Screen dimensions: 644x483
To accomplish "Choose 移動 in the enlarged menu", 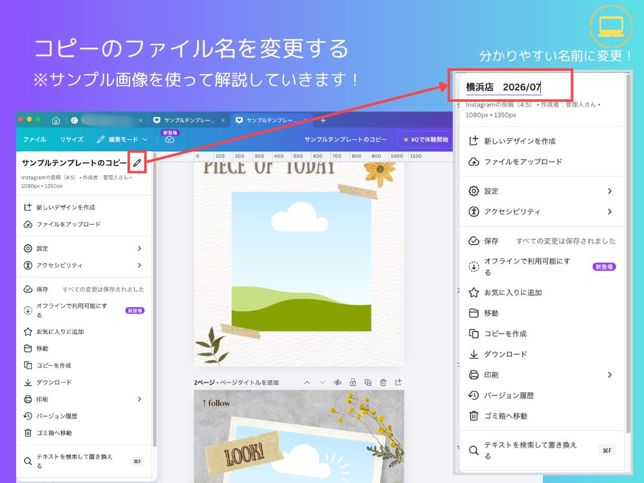I will tap(542, 313).
